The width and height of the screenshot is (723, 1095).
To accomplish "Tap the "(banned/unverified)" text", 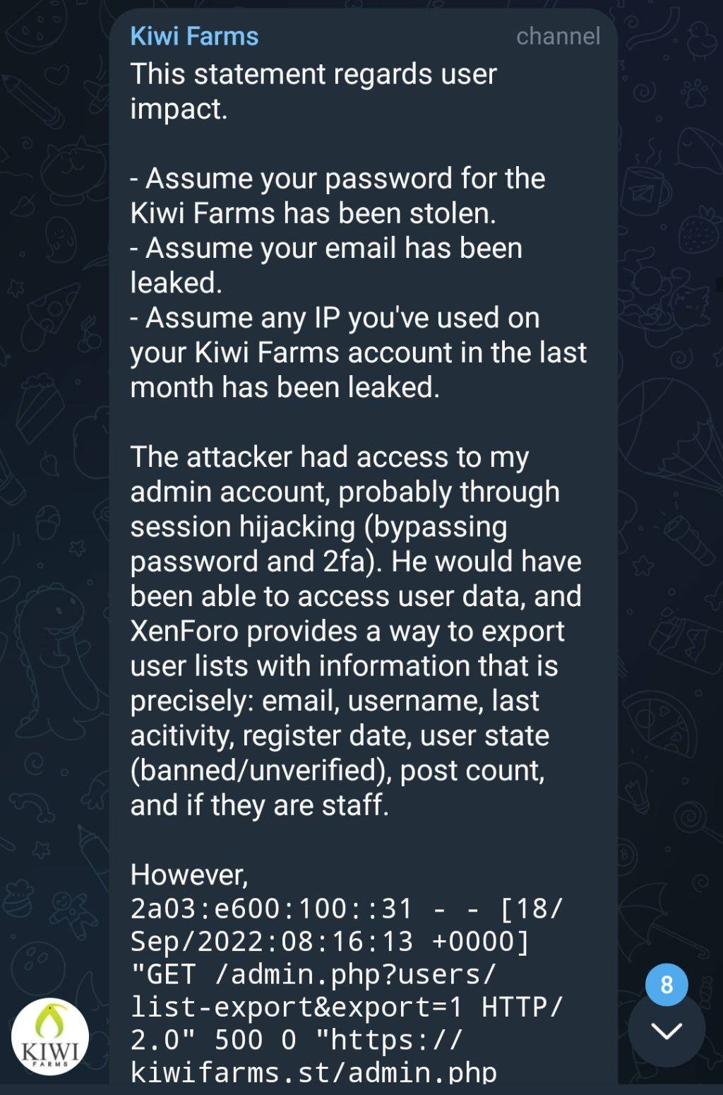I will pos(261,770).
